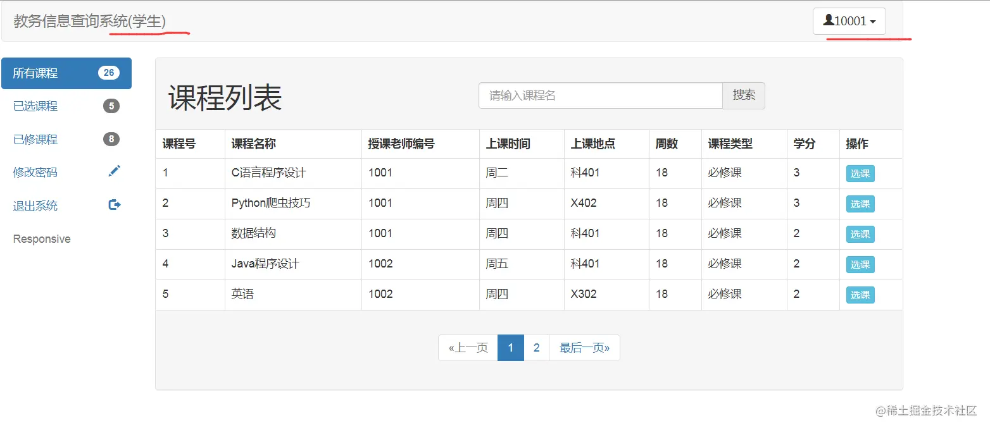Select the Python爬虫技巧 course with 选课

(860, 204)
